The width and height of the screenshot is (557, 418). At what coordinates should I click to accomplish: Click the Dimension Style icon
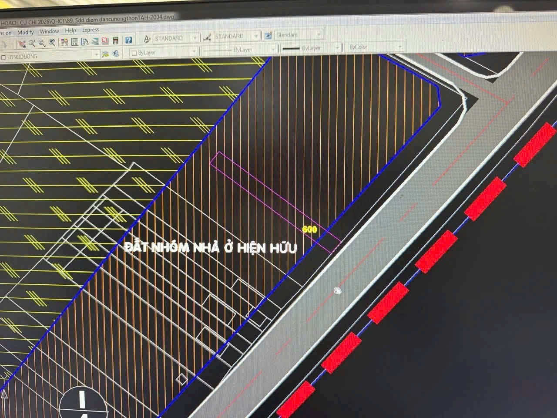[208, 37]
